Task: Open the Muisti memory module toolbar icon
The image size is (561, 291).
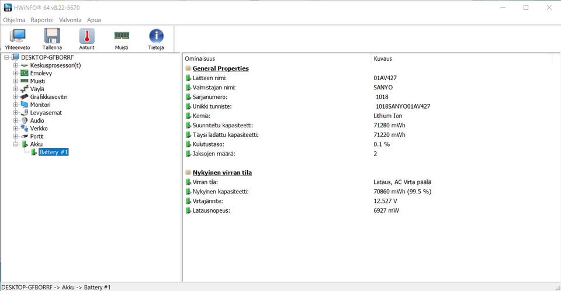Action: click(122, 36)
